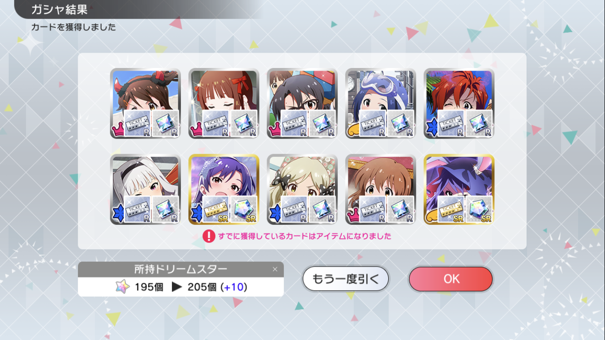Click the gold SR ticket on the purple-haired card
Screen dimensions: 605x340
click(215, 209)
